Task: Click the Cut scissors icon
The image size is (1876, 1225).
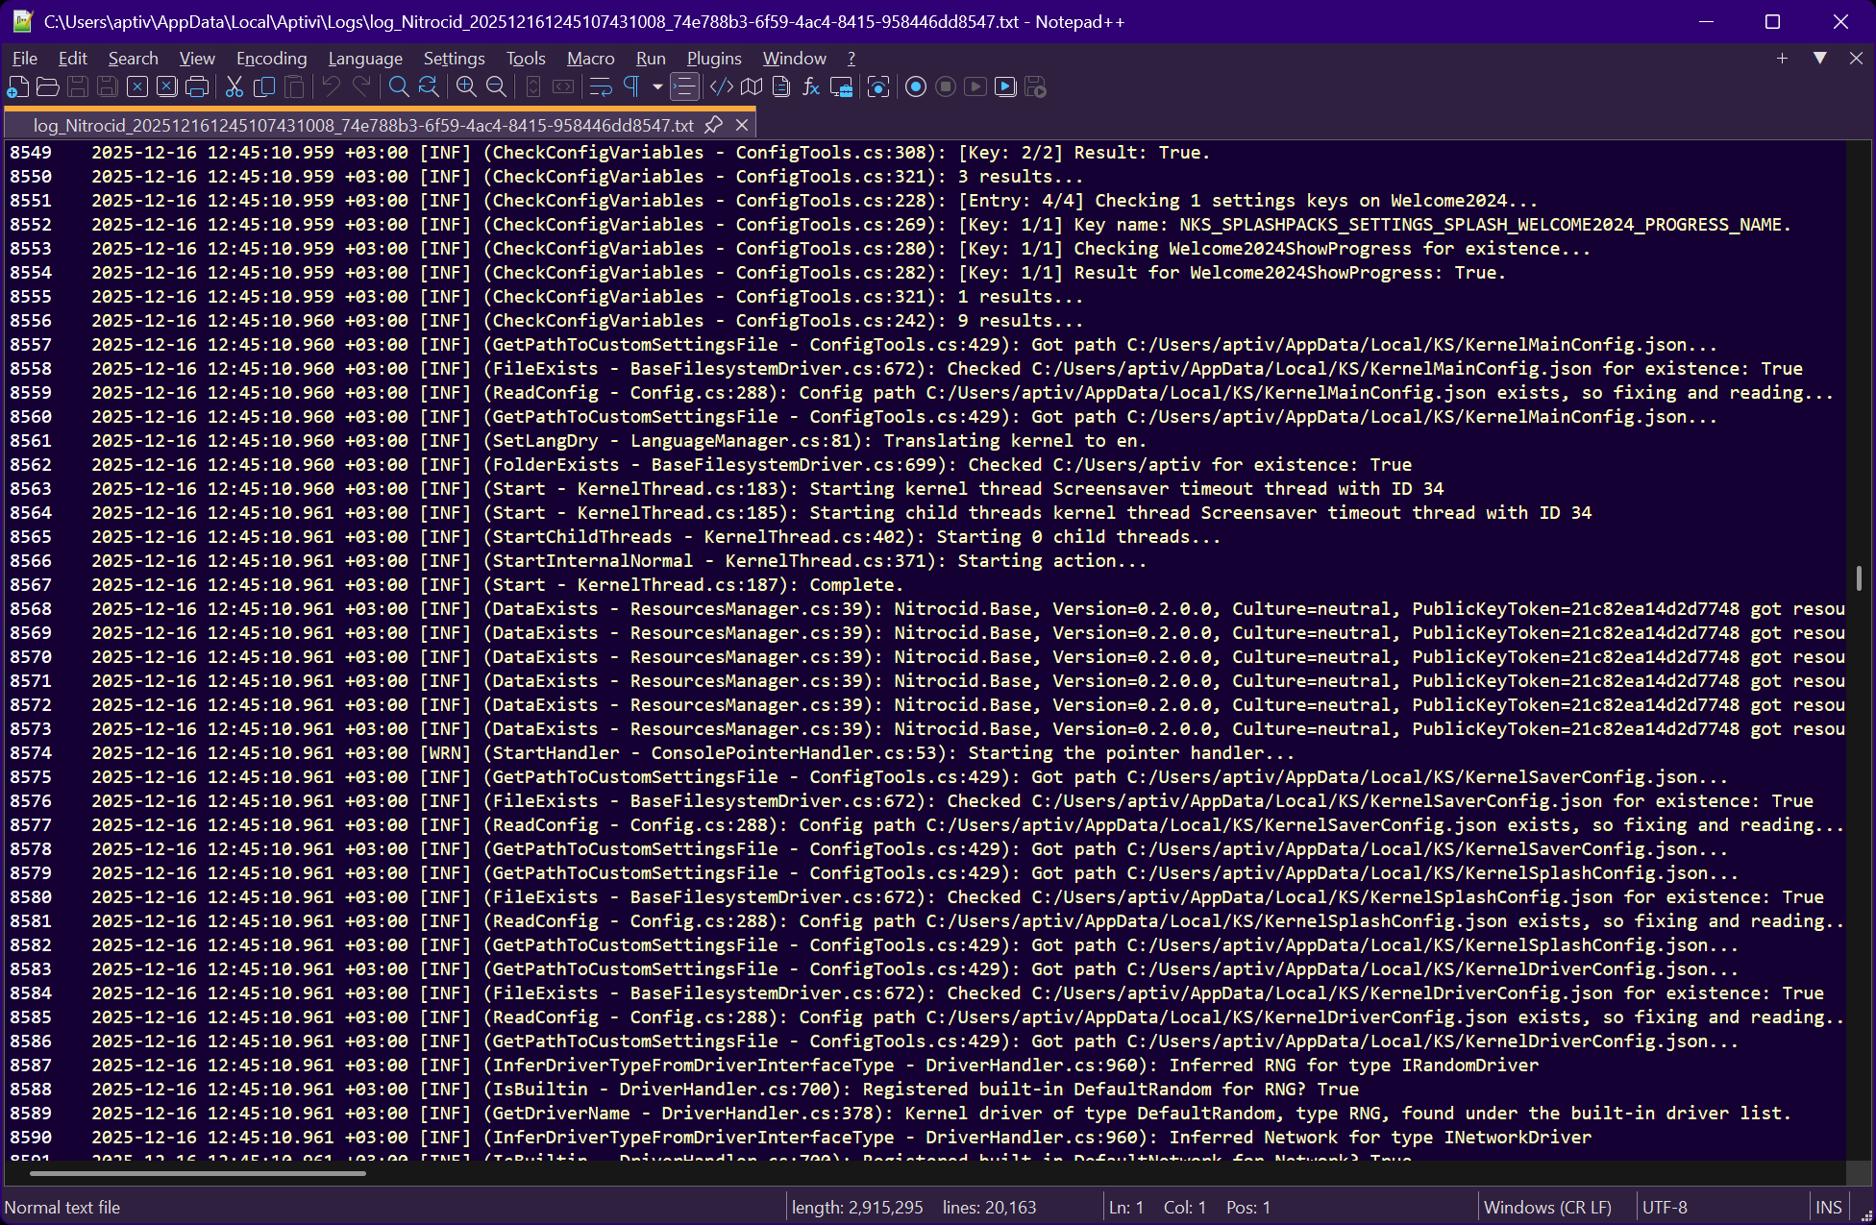Action: click(x=234, y=87)
